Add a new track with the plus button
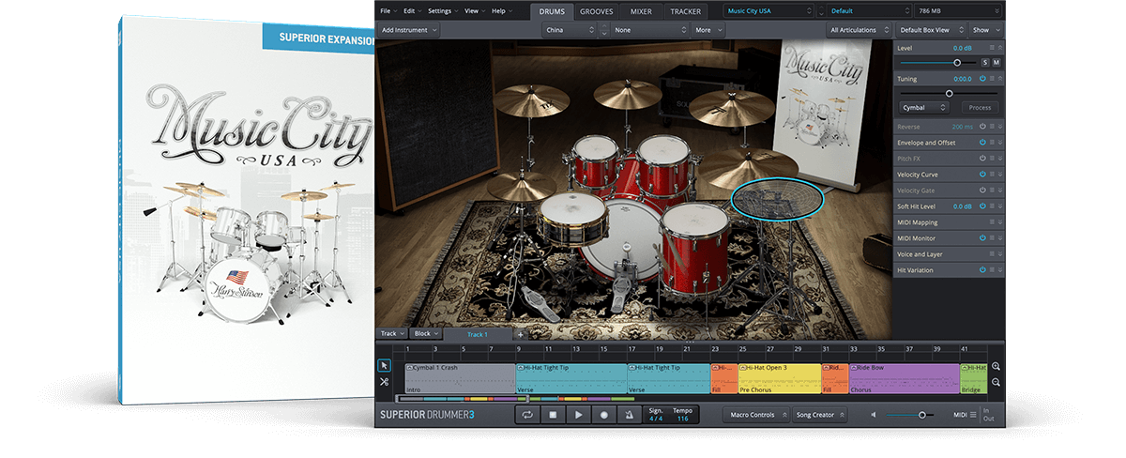Image resolution: width=1126 pixels, height=458 pixels. tap(521, 334)
